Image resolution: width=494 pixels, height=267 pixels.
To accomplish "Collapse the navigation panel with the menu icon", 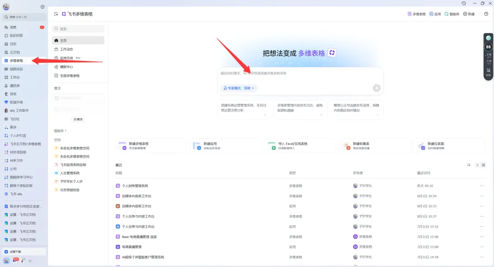I will coord(56,14).
